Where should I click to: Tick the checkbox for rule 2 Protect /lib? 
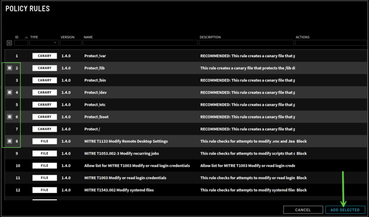[x=9, y=68]
